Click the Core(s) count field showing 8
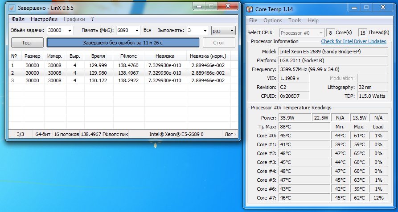Image resolution: width=398 pixels, height=212 pixels. click(330, 32)
